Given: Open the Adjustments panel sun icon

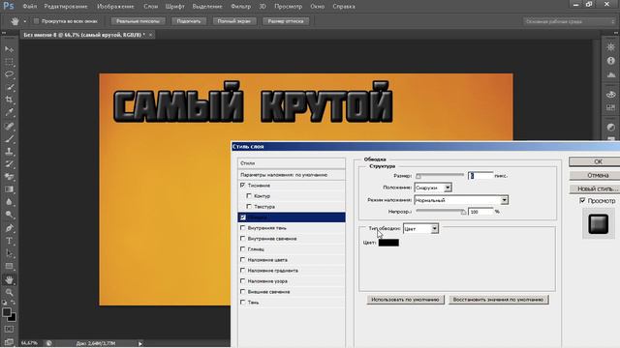Looking at the screenshot, I should (611, 47).
